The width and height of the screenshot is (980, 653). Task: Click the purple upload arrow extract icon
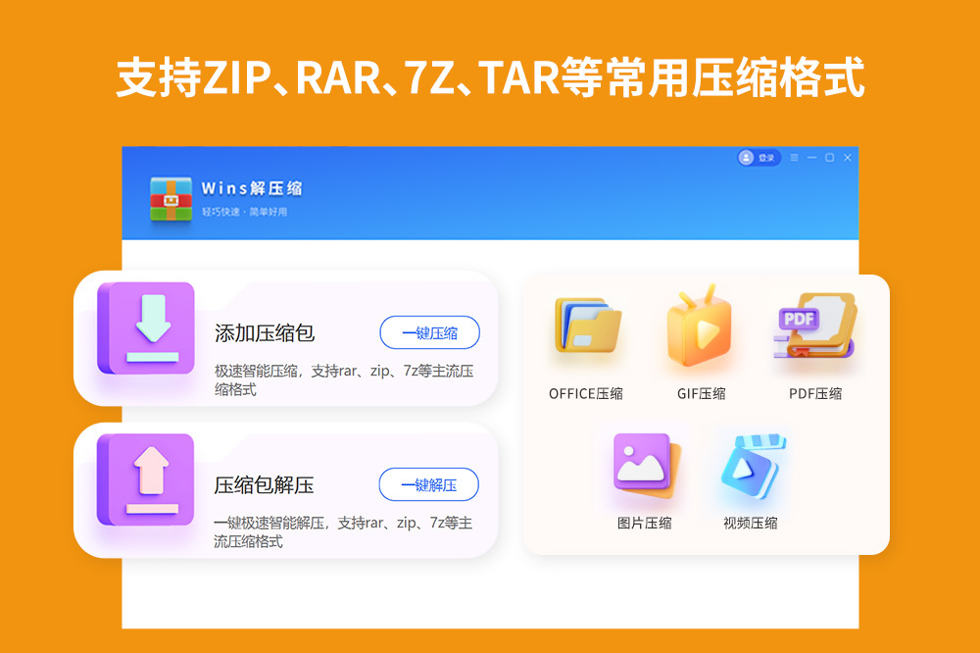click(x=146, y=479)
